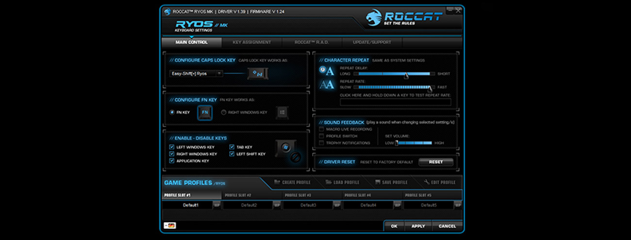
Task: Switch to the Update/Support tab
Action: click(x=372, y=42)
